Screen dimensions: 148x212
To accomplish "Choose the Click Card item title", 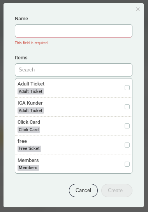I will tap(29, 122).
